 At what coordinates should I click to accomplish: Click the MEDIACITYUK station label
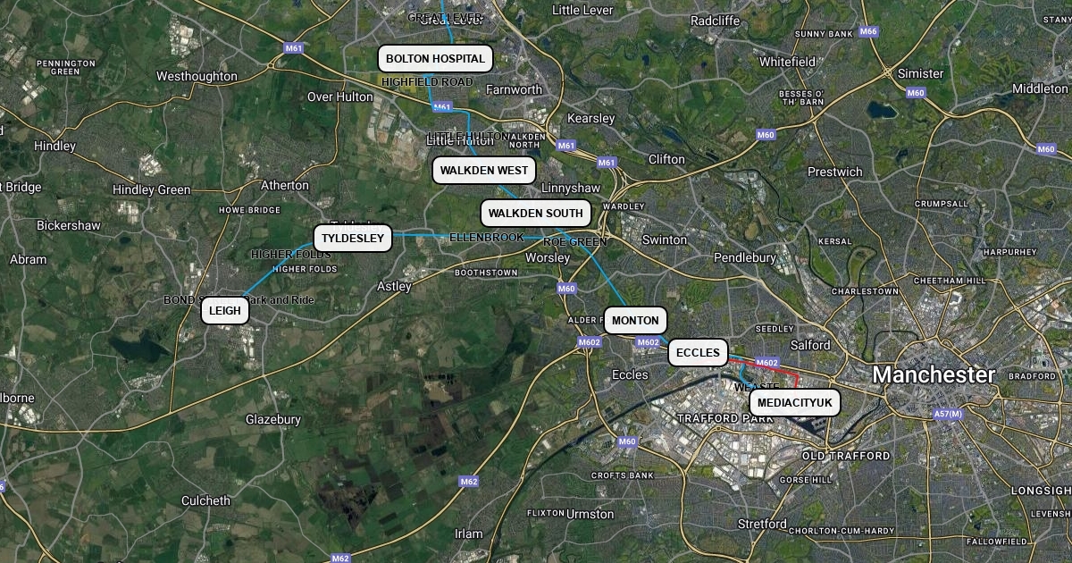795,404
